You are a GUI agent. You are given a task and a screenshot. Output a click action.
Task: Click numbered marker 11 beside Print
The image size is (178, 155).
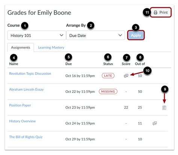tap(147, 12)
